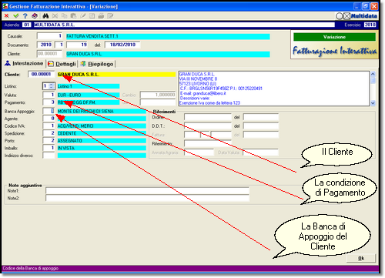Click the green Variazione button
This screenshot has width=385, height=278.
tap(334, 37)
